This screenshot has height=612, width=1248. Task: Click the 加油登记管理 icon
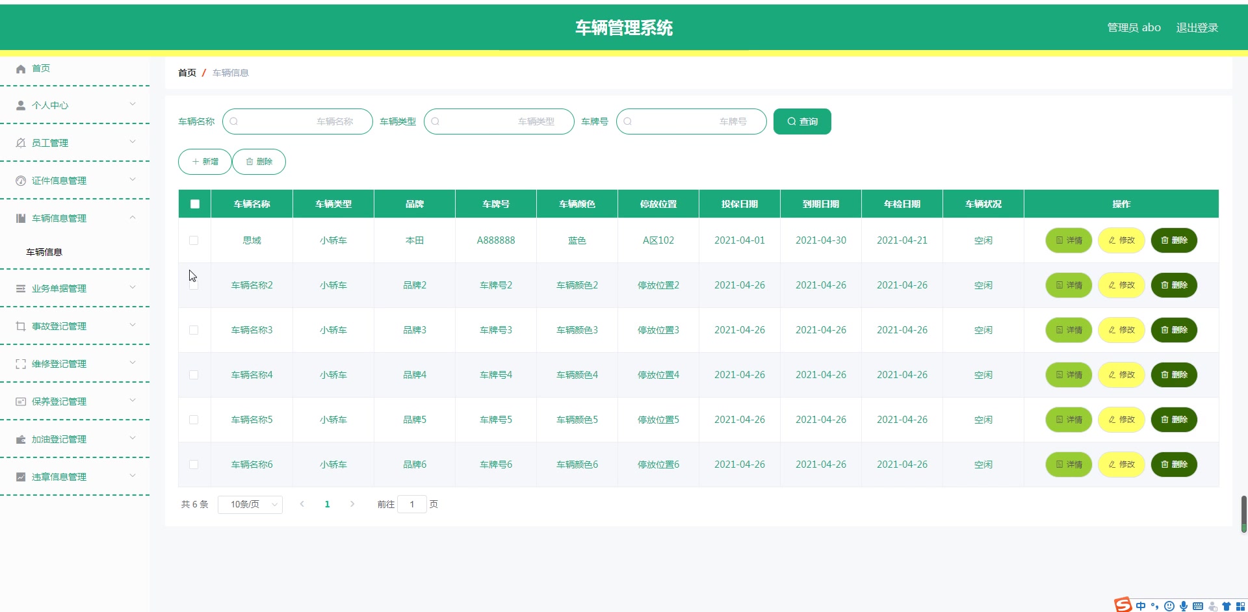click(21, 439)
